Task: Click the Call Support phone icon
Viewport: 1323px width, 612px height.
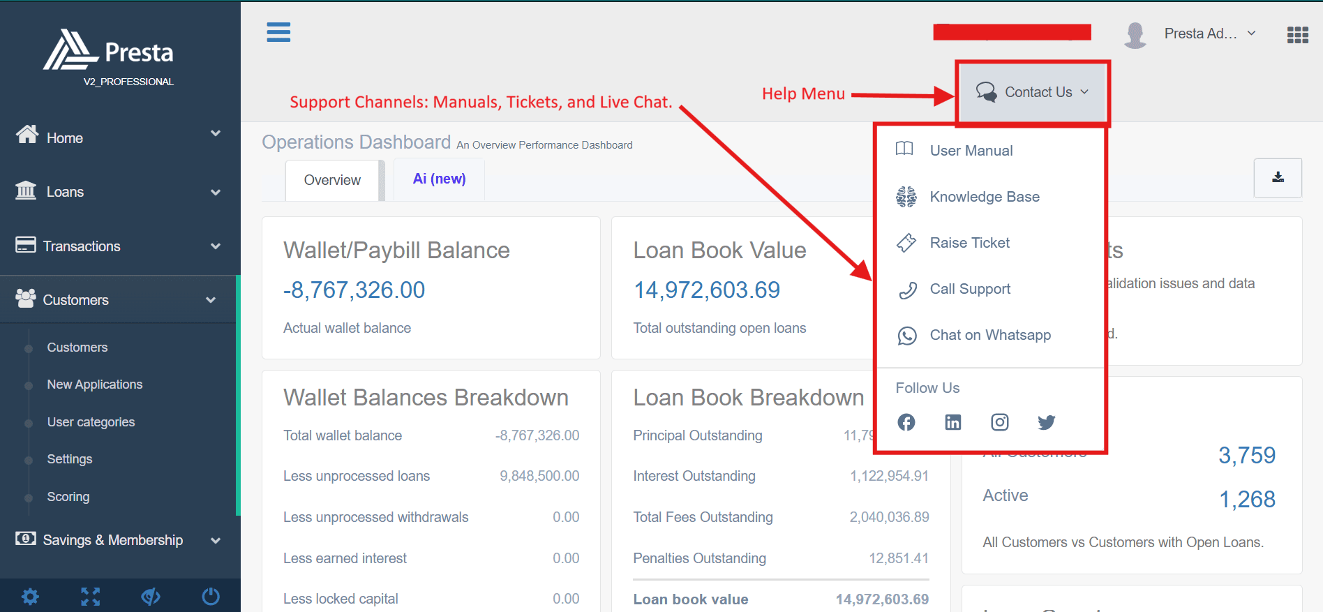Action: pos(908,290)
